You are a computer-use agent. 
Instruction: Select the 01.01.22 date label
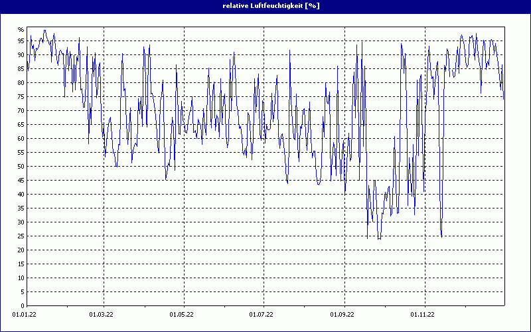(26, 314)
